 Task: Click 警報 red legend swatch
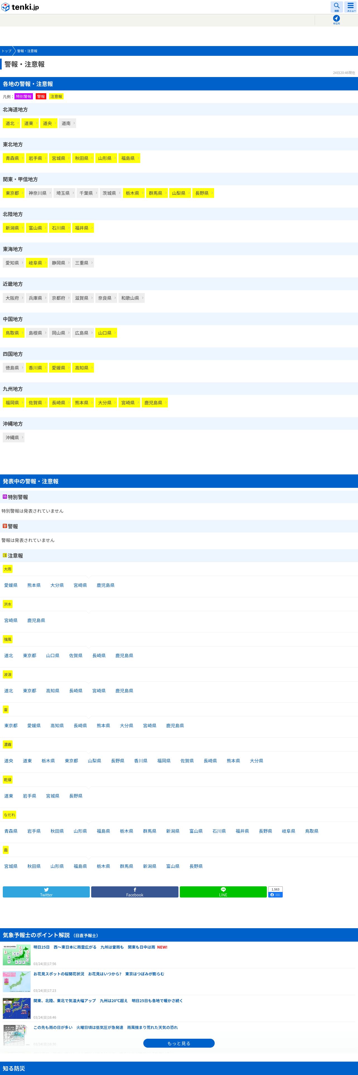[41, 96]
